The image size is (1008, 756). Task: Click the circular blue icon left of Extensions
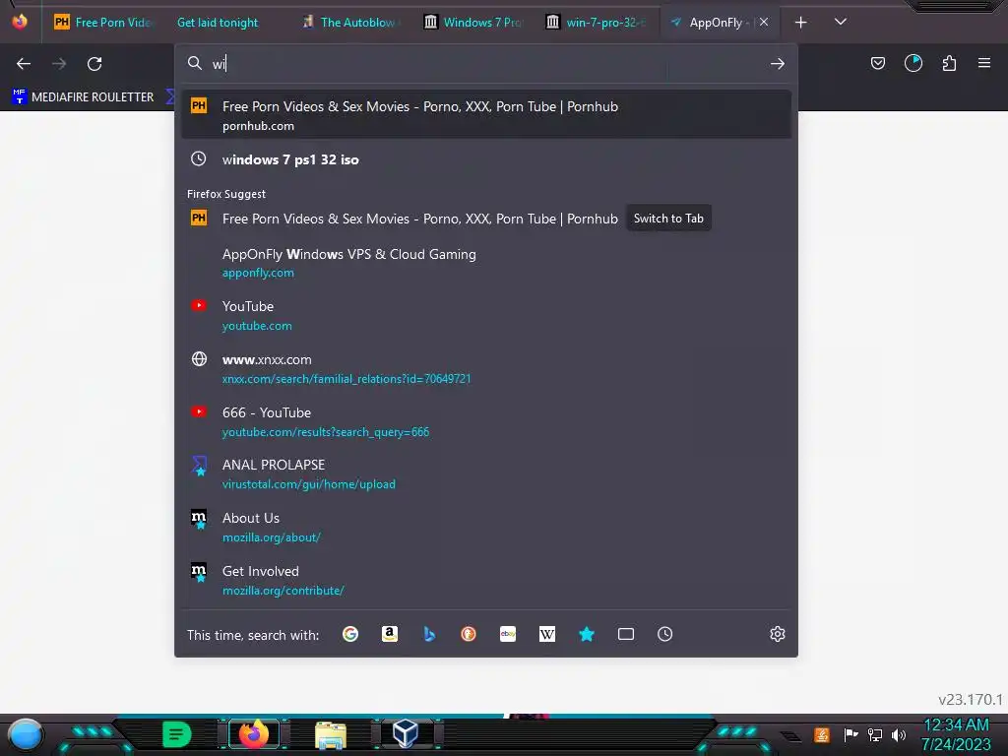point(913,63)
